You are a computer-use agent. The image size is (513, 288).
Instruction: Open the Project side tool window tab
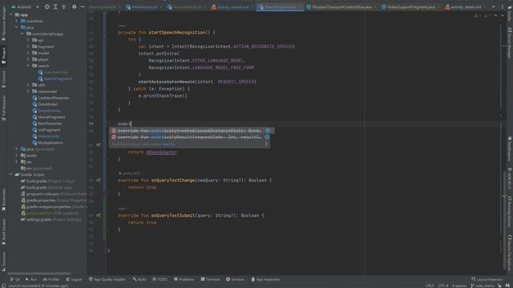[x=3, y=55]
